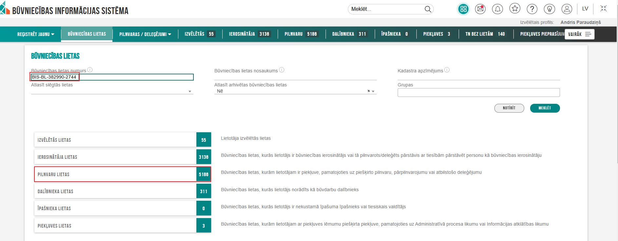Click info icon next to Kadastra apzīmējums
Image resolution: width=618 pixels, height=241 pixels.
pos(447,70)
